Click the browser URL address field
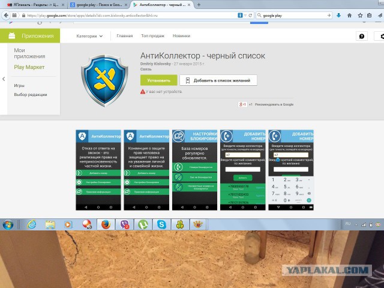Screen dimensions: 384x288 point(131,16)
